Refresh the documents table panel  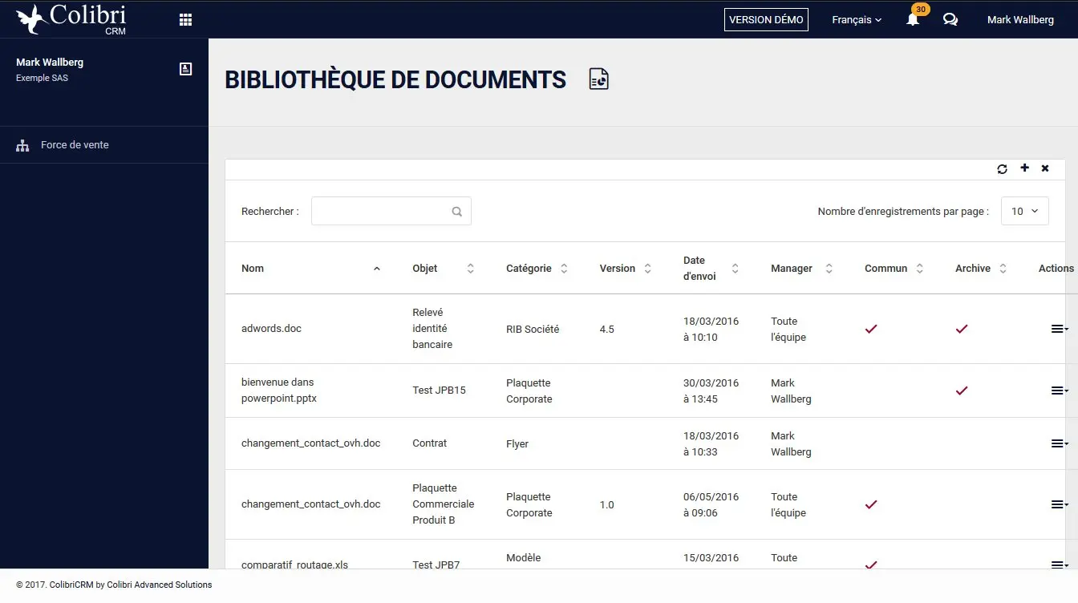click(1002, 168)
